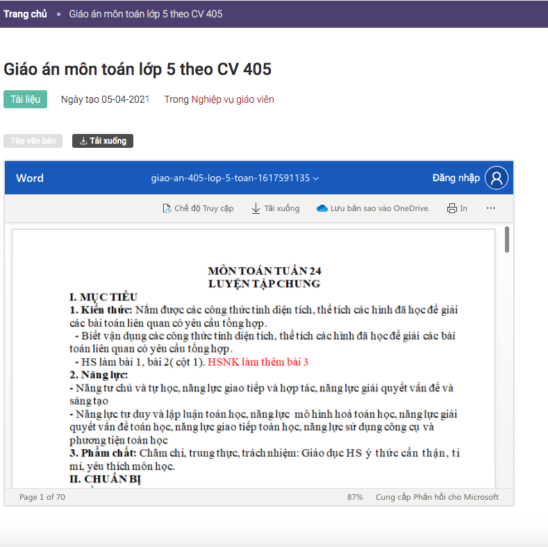Click the green Tài liệu badge
The height and width of the screenshot is (547, 548).
25,99
